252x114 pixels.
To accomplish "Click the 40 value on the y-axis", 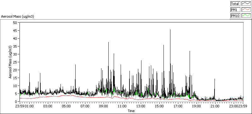I will pos(15,38).
